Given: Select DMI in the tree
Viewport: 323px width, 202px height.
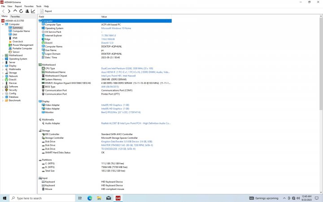Looking at the screenshot, I should [x=15, y=35].
